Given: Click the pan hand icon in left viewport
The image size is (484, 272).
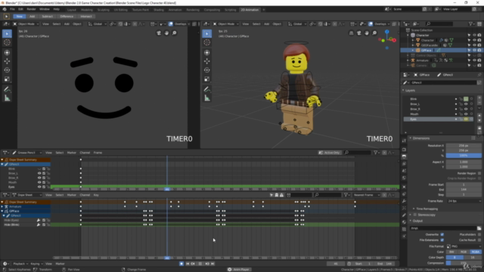Looking at the screenshot, I should 166,33.
